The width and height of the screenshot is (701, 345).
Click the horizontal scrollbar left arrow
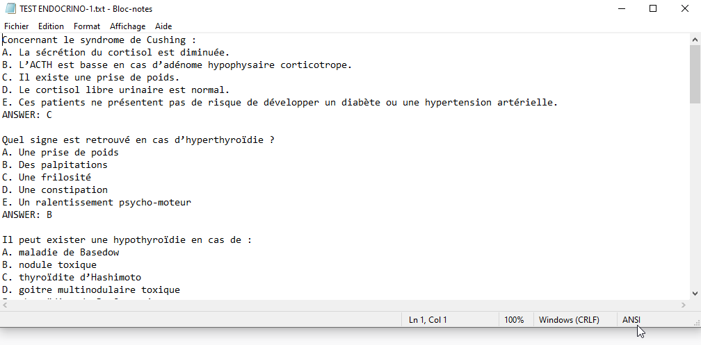(6, 305)
